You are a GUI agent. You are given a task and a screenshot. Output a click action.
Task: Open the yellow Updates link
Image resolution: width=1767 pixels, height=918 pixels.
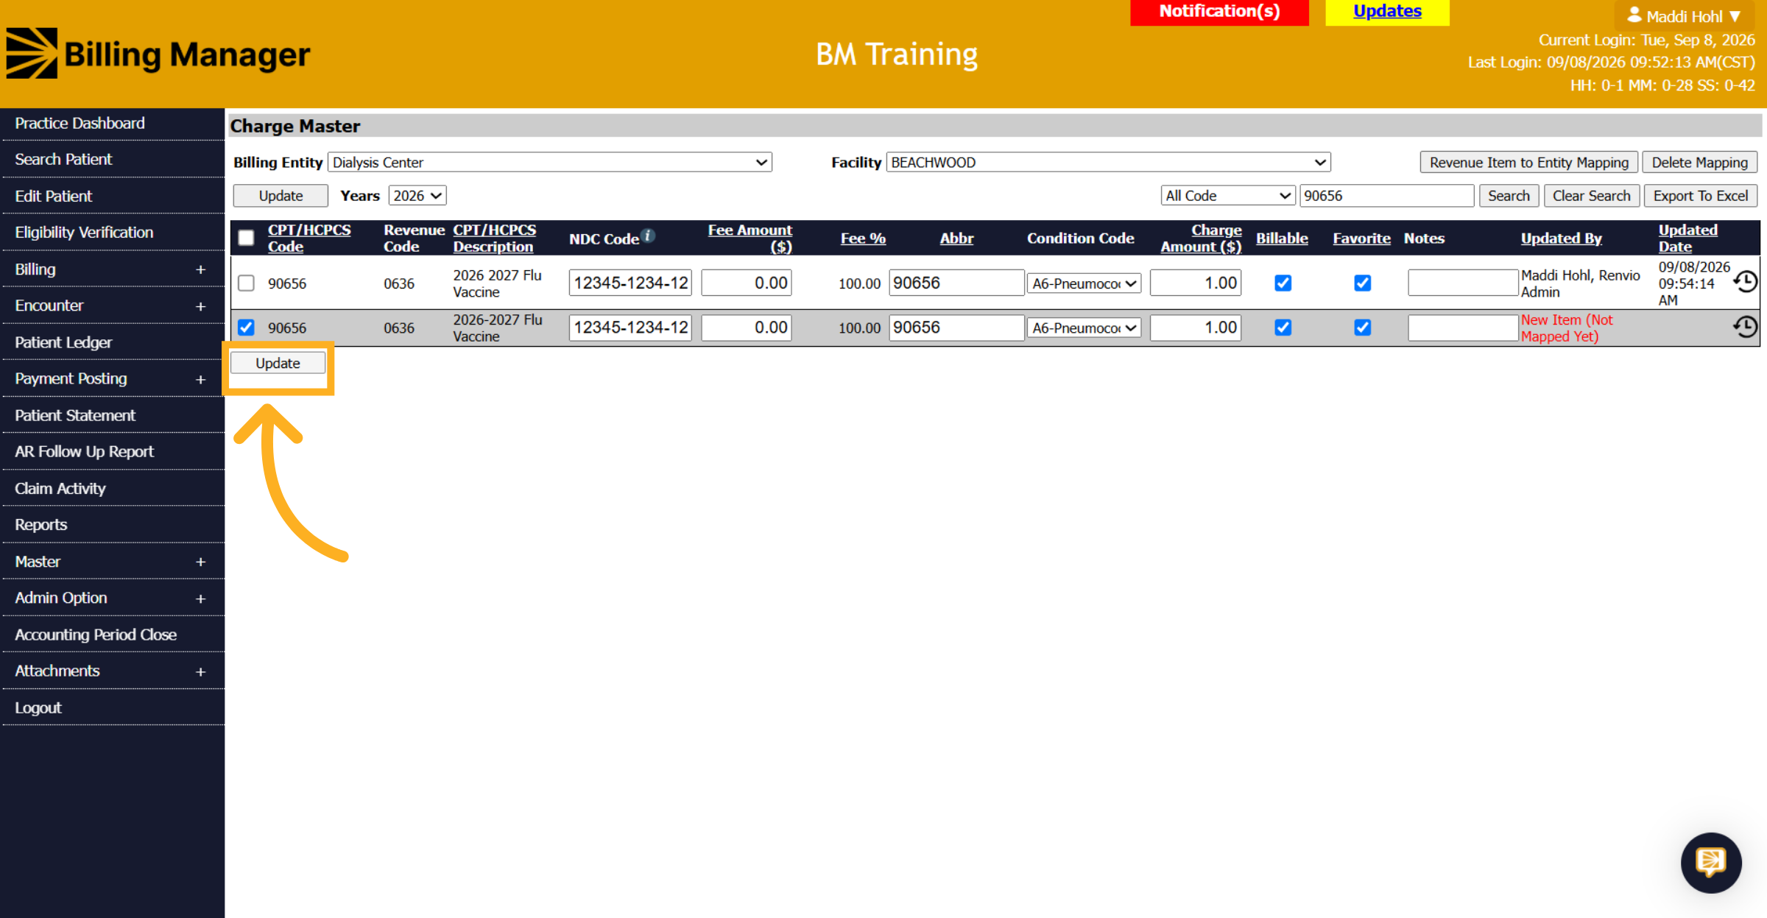tap(1387, 11)
